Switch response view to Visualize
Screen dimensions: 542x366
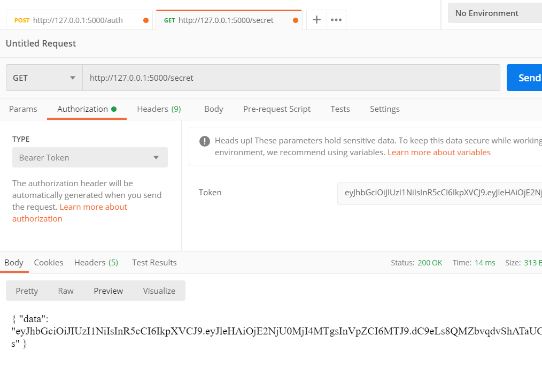point(159,291)
